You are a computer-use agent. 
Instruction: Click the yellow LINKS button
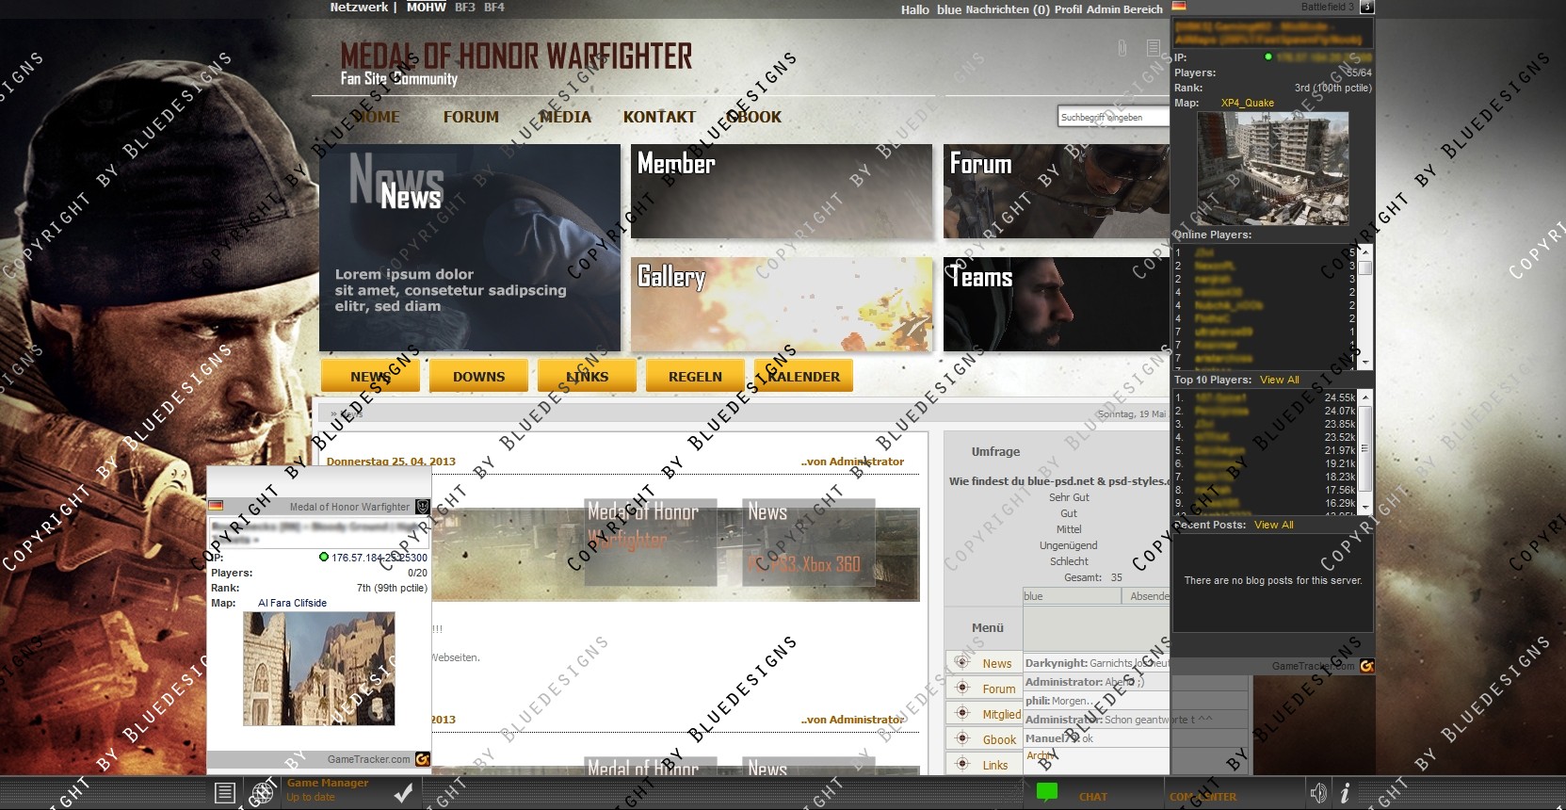click(x=587, y=376)
